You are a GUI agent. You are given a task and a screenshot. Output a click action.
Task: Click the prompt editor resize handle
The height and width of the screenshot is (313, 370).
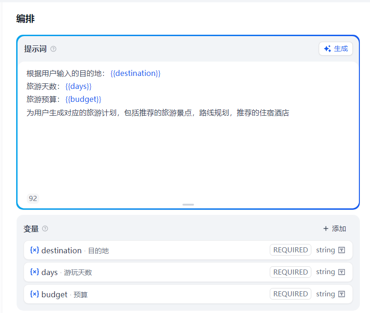pos(188,204)
